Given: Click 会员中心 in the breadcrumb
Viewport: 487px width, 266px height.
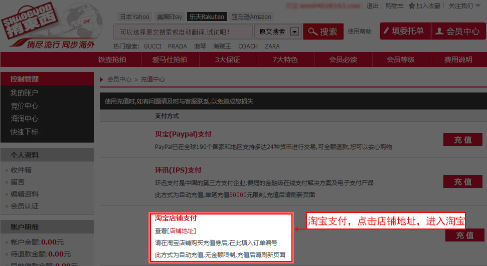Looking at the screenshot, I should (119, 79).
